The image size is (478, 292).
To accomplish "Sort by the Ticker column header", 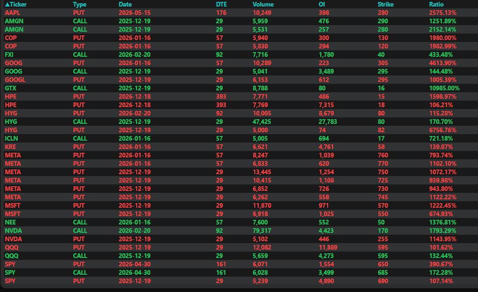I will click(16, 4).
